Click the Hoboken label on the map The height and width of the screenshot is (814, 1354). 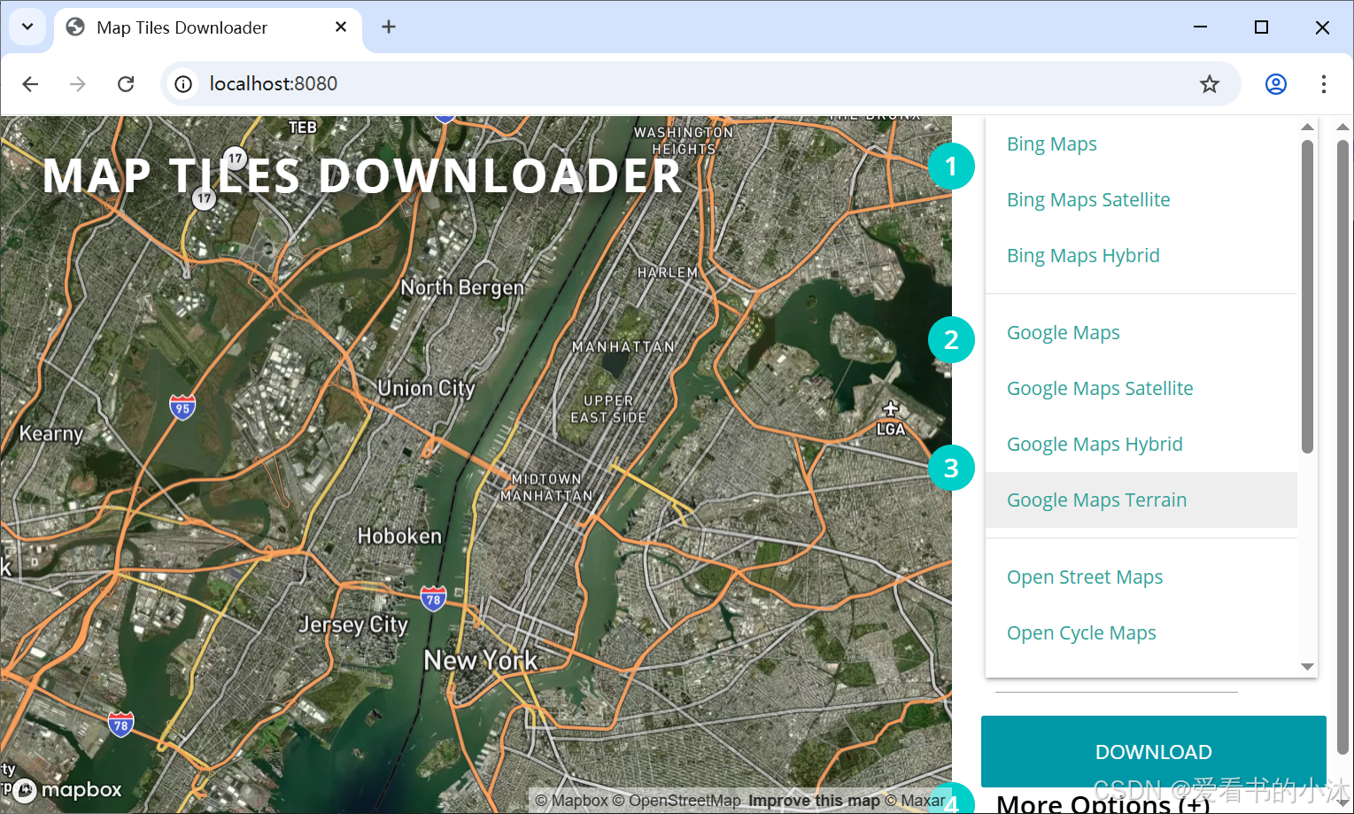(x=399, y=536)
